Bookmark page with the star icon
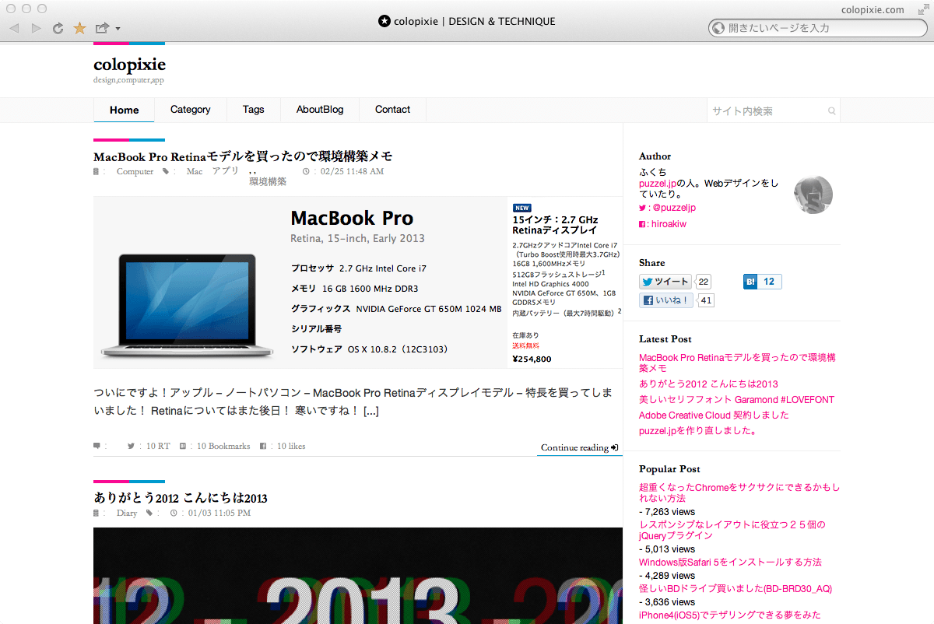Image resolution: width=934 pixels, height=624 pixels. 79,29
